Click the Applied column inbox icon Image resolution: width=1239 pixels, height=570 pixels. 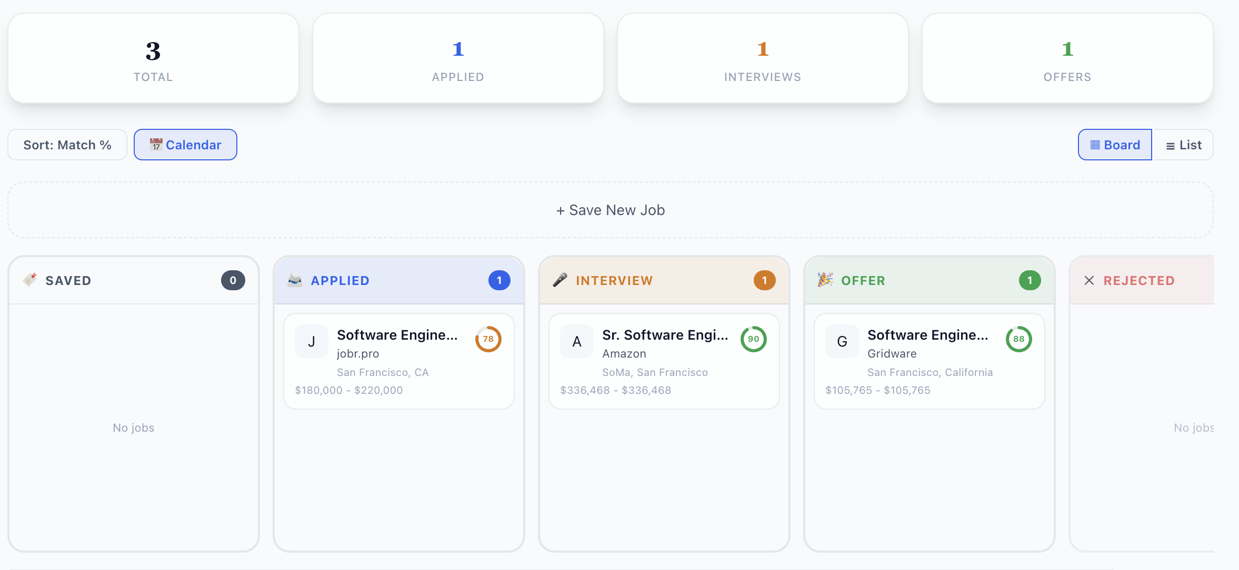pos(295,280)
